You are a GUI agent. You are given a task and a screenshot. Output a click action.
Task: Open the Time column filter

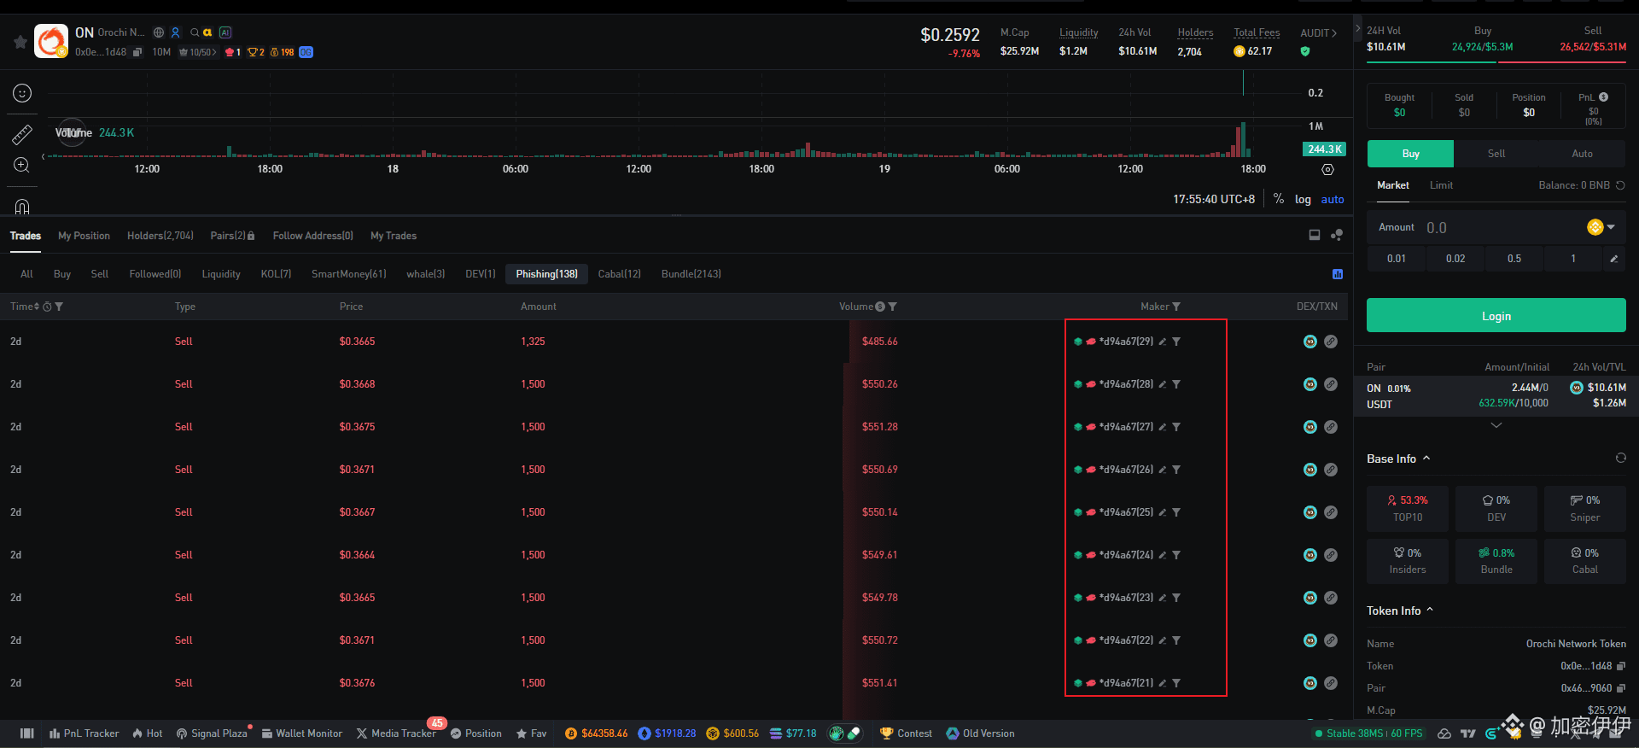(x=59, y=307)
